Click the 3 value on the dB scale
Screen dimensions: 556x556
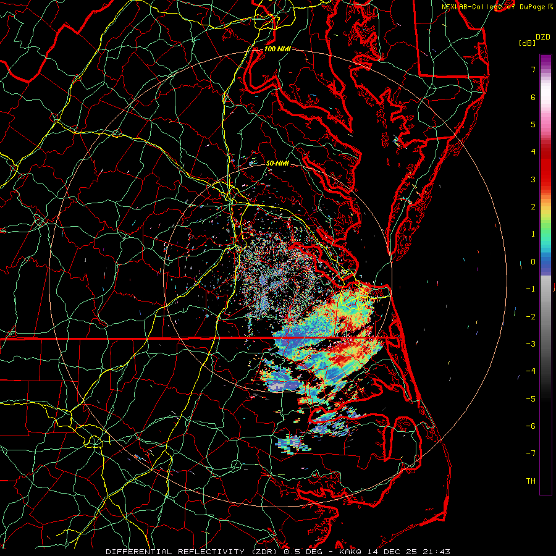[x=533, y=179]
